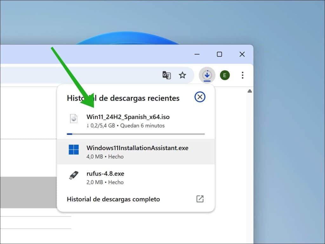This screenshot has width=325, height=244.
Task: Click the scrollbar up arrow
Action: point(249,91)
